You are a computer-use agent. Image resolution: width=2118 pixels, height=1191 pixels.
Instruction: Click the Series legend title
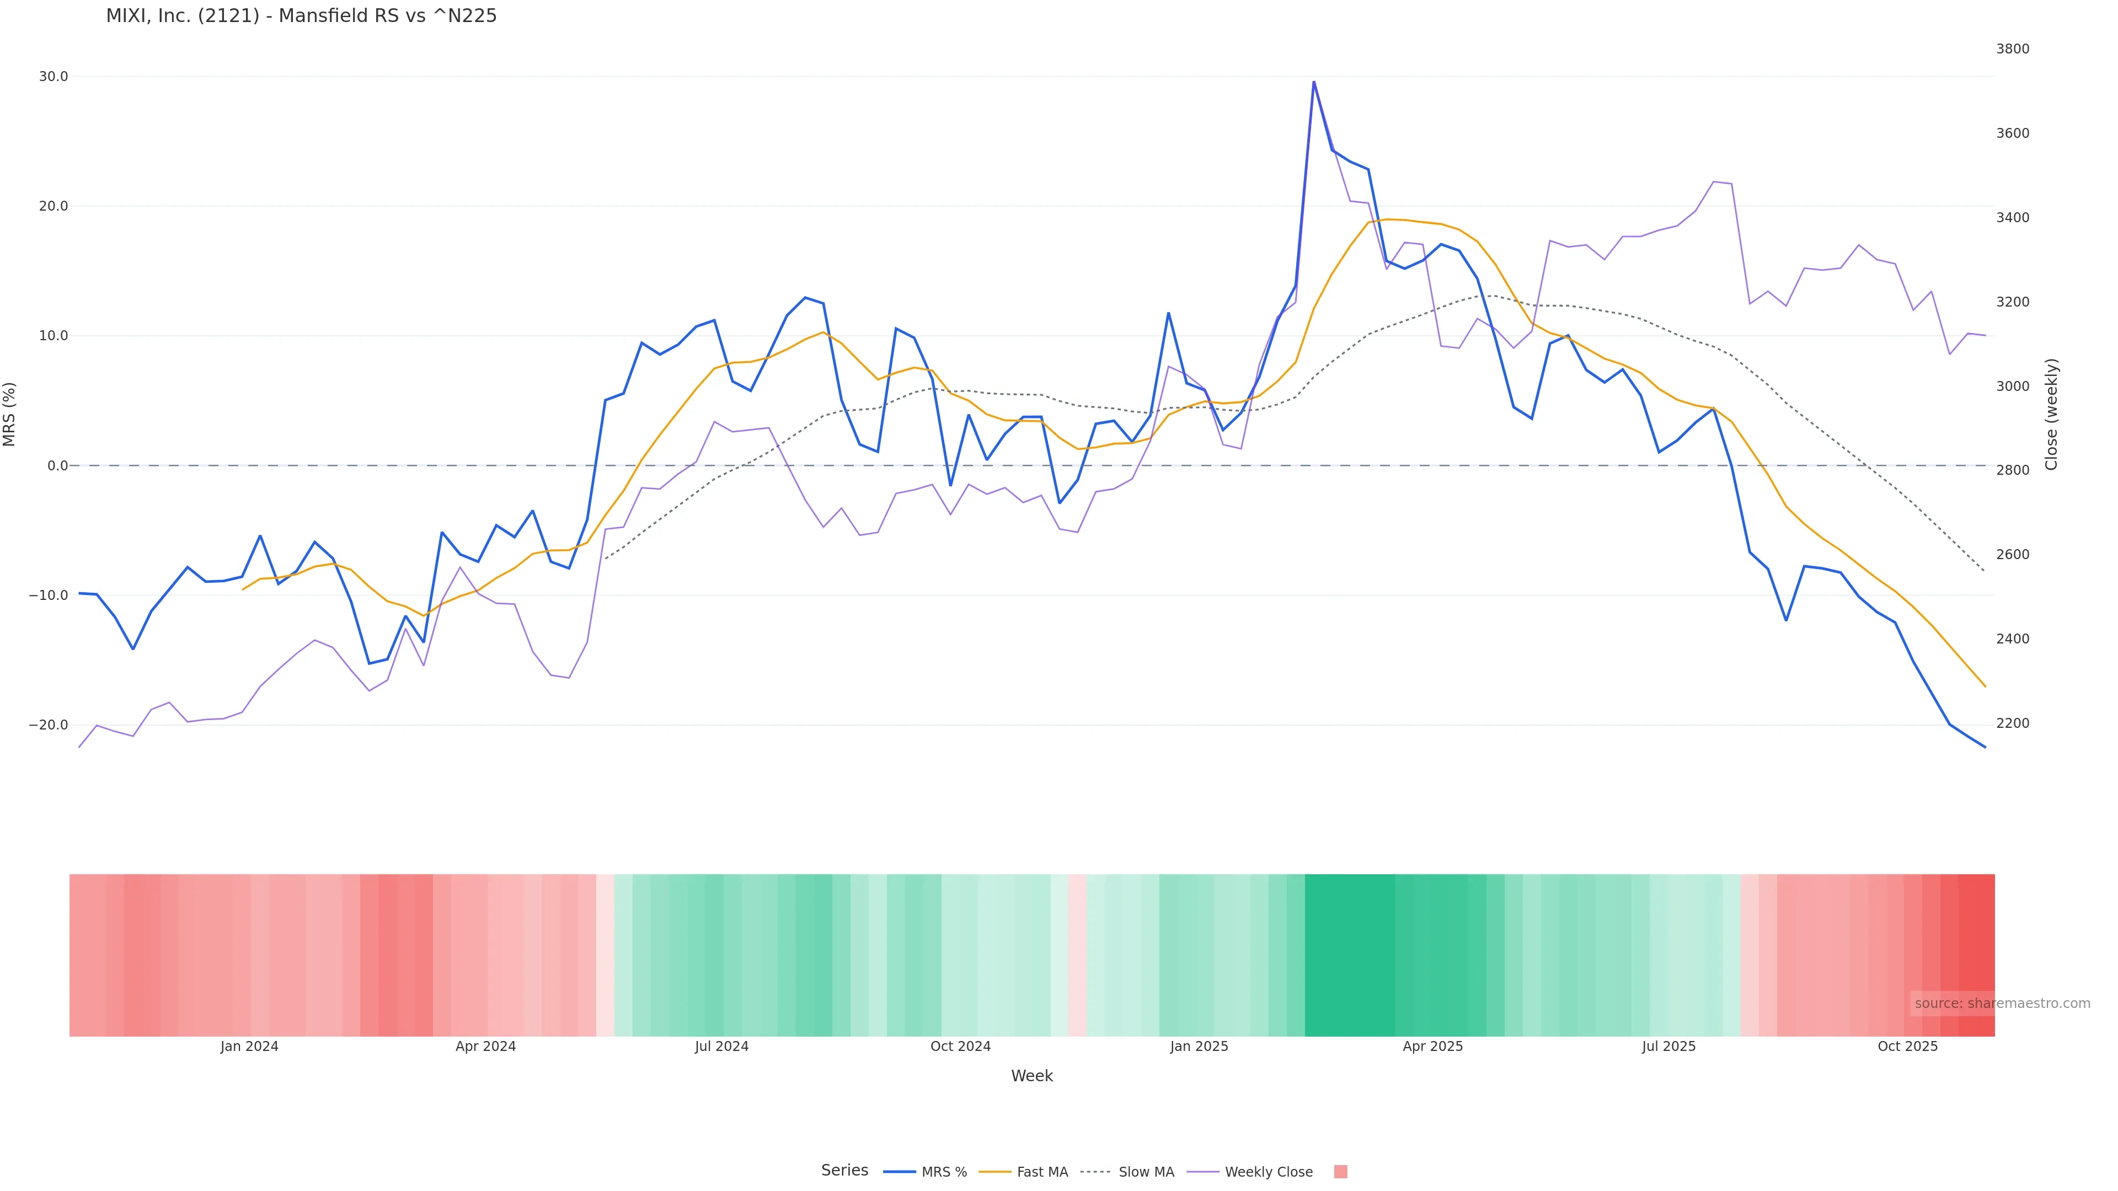pyautogui.click(x=844, y=1171)
